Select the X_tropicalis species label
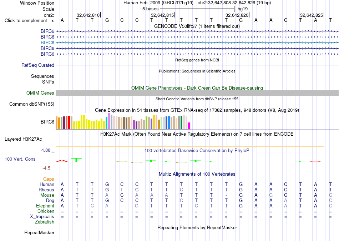 click(42, 217)
